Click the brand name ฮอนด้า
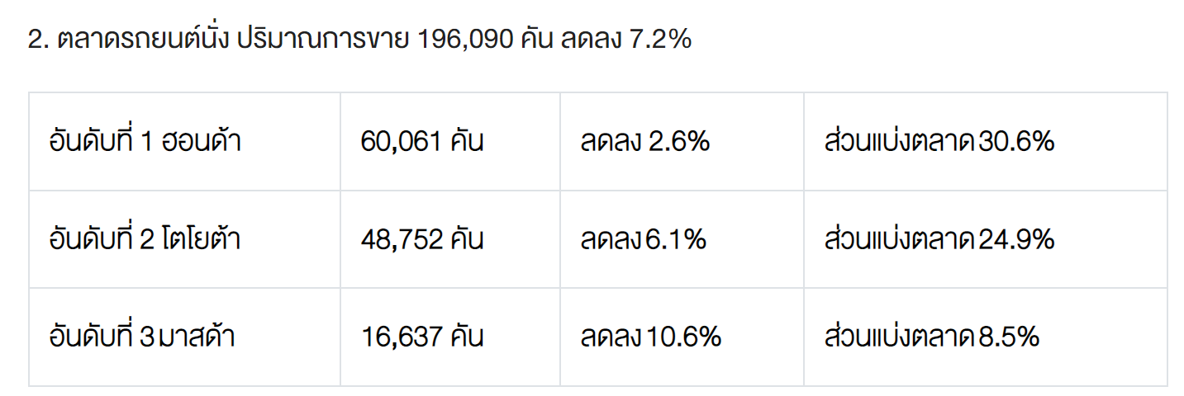The image size is (1184, 396). point(200,142)
